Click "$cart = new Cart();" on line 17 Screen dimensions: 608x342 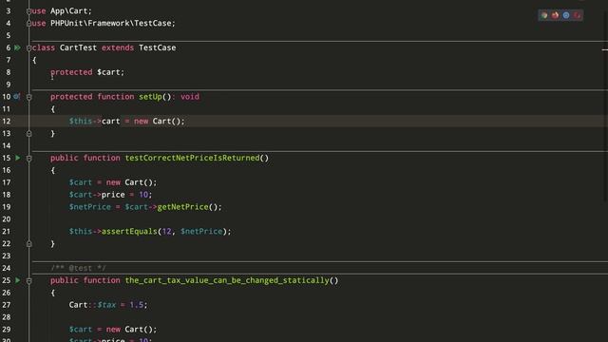pyautogui.click(x=113, y=182)
